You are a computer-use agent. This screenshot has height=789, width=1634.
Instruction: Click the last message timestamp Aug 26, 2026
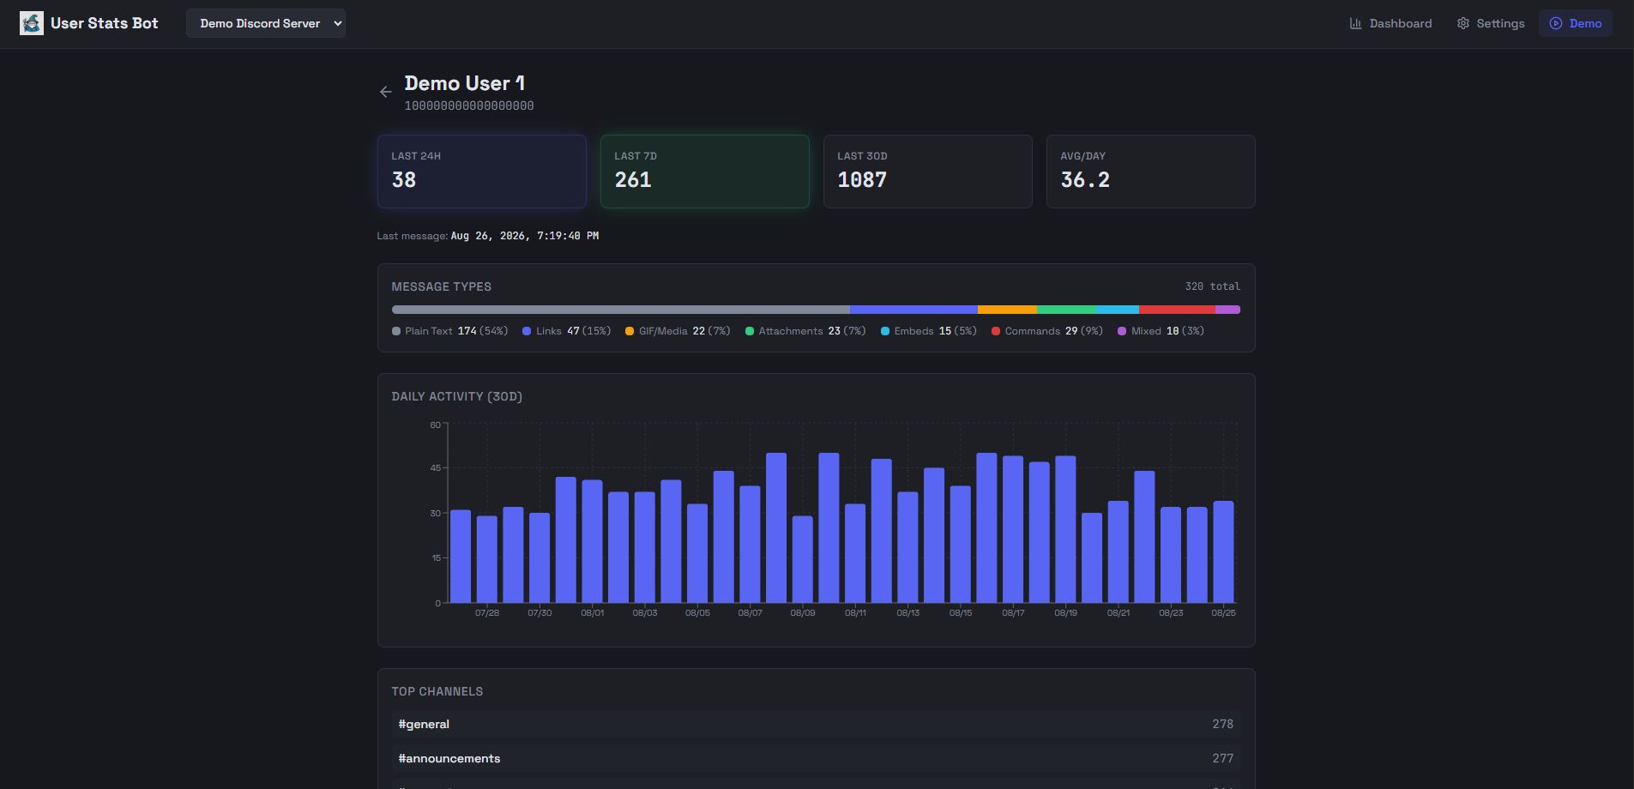[524, 236]
